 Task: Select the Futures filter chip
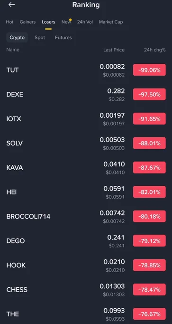pyautogui.click(x=63, y=37)
